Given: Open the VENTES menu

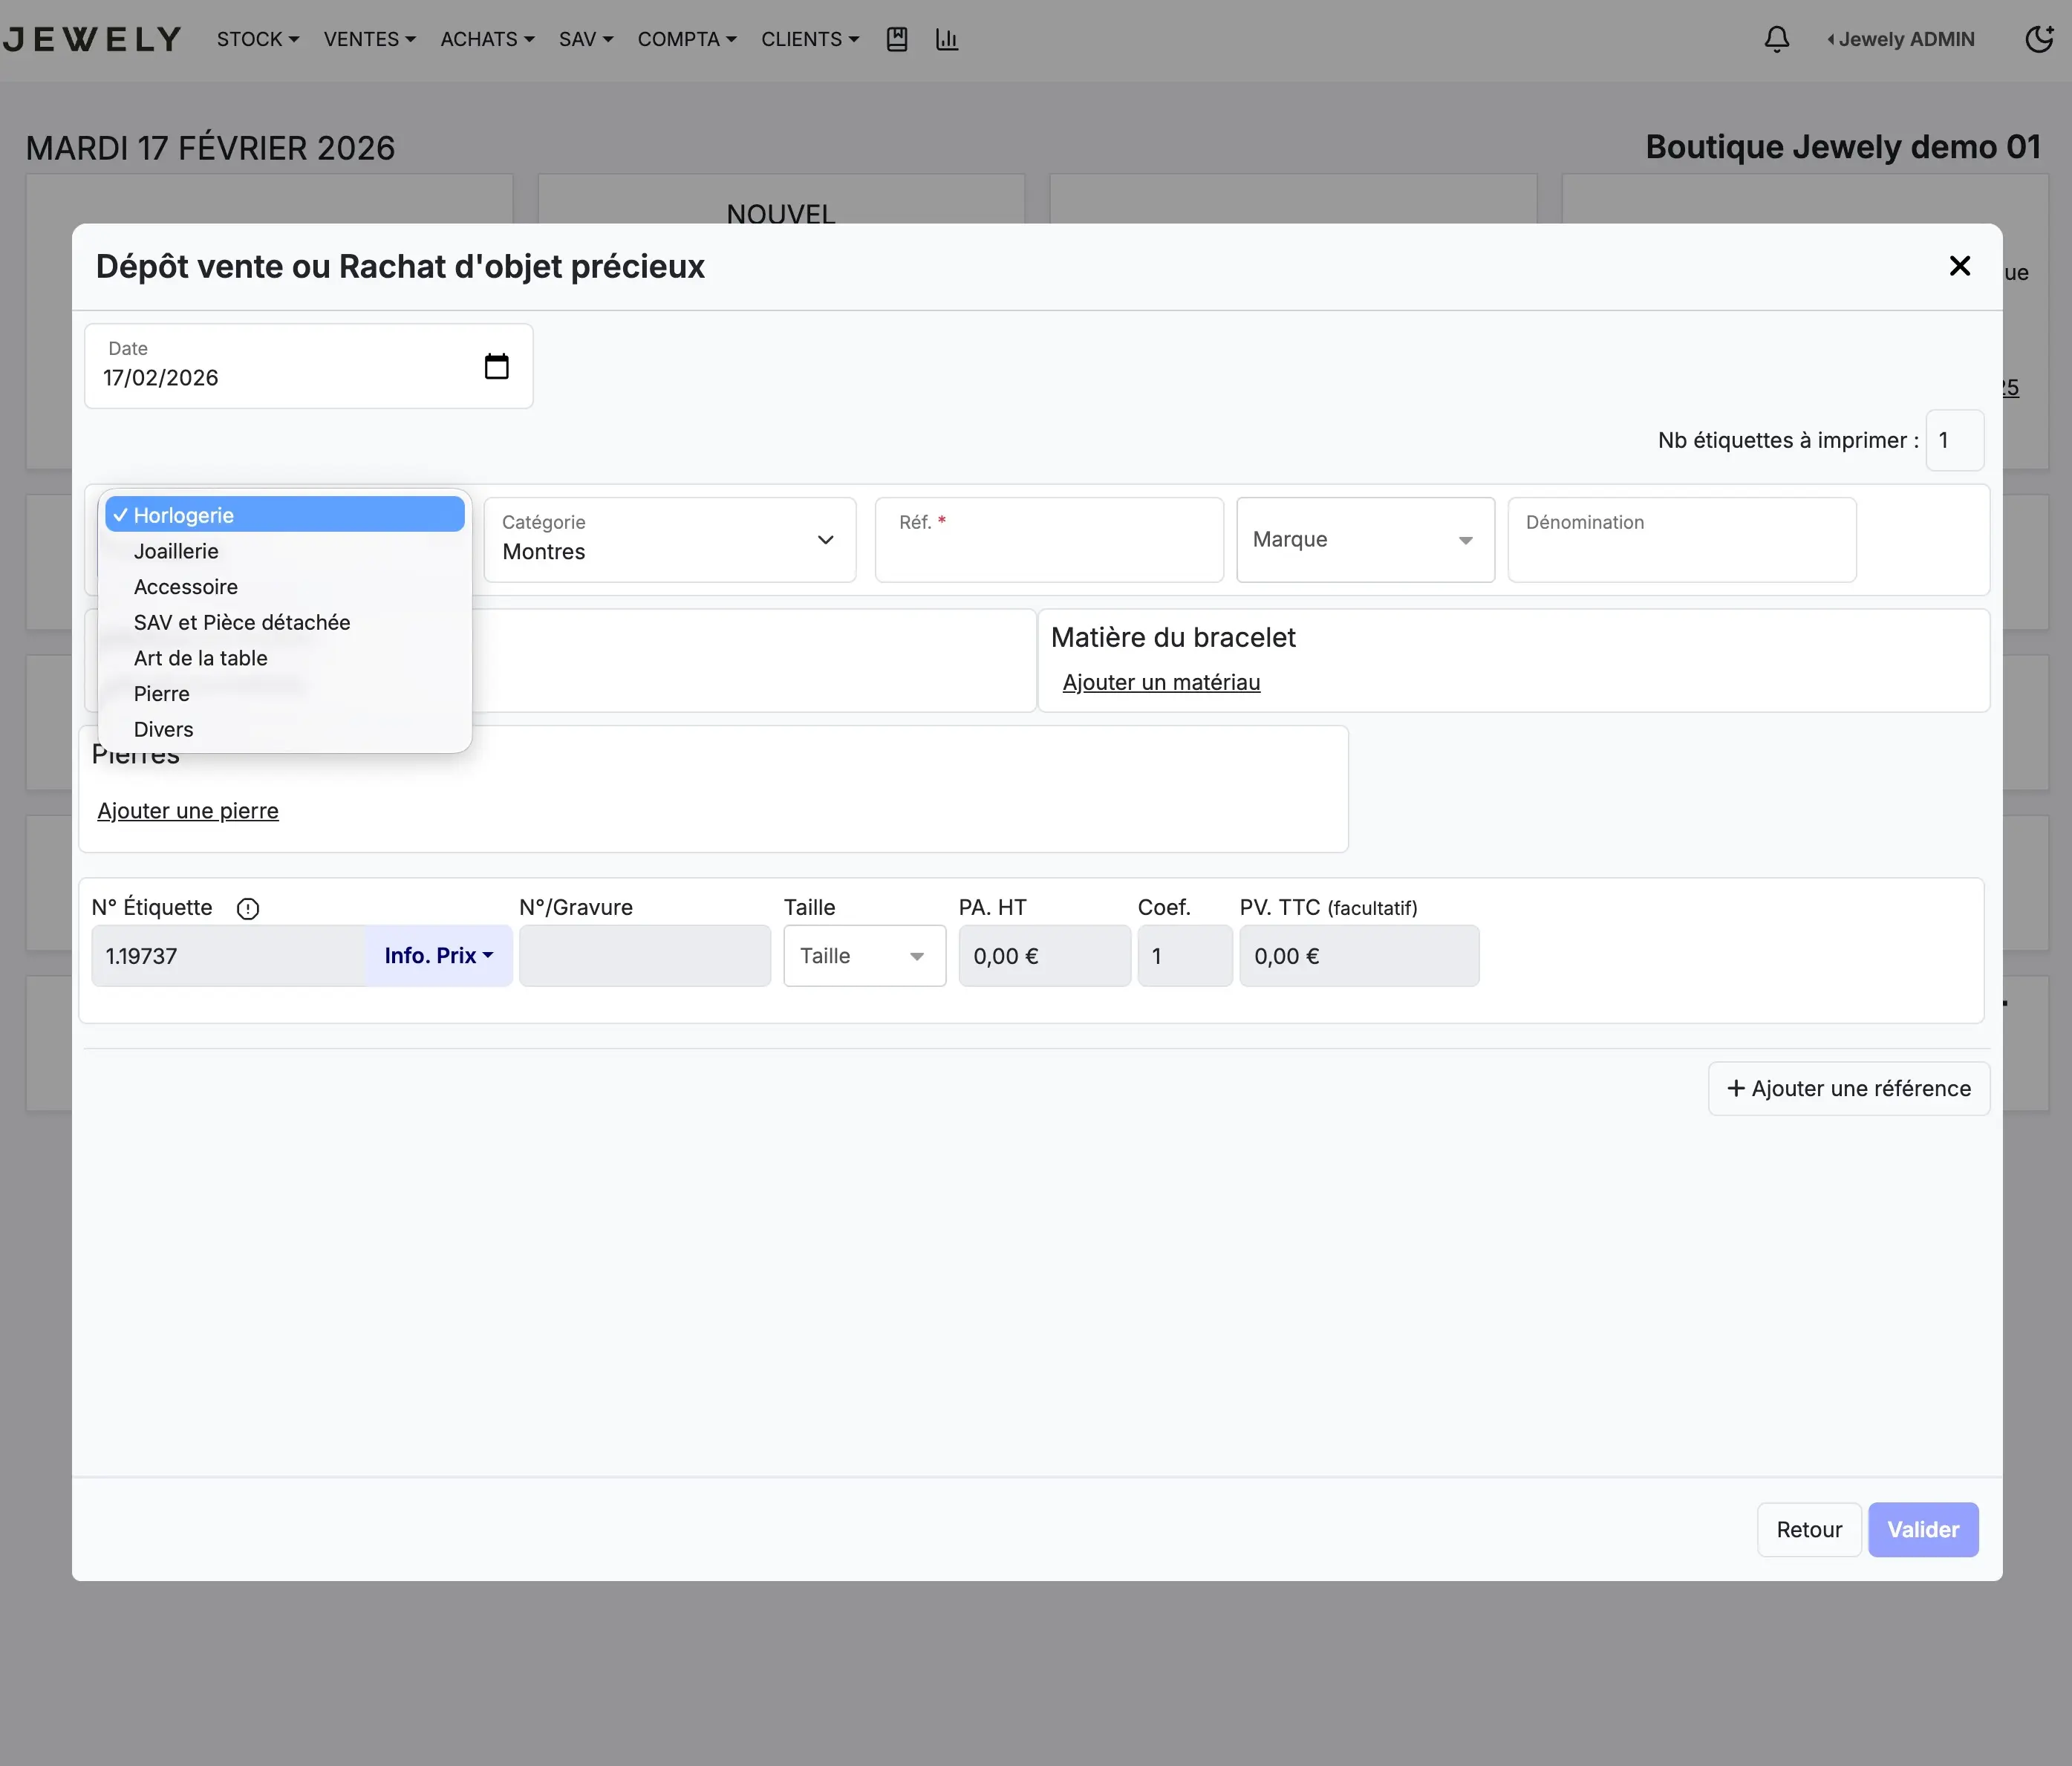Looking at the screenshot, I should point(369,39).
